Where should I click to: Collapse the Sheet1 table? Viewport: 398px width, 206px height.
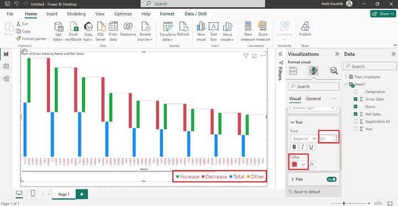click(x=346, y=84)
